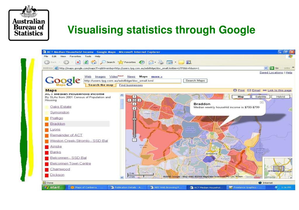Click the Search Maps button
Image resolution: width=299 pixels, height=210 pixels.
195,80
